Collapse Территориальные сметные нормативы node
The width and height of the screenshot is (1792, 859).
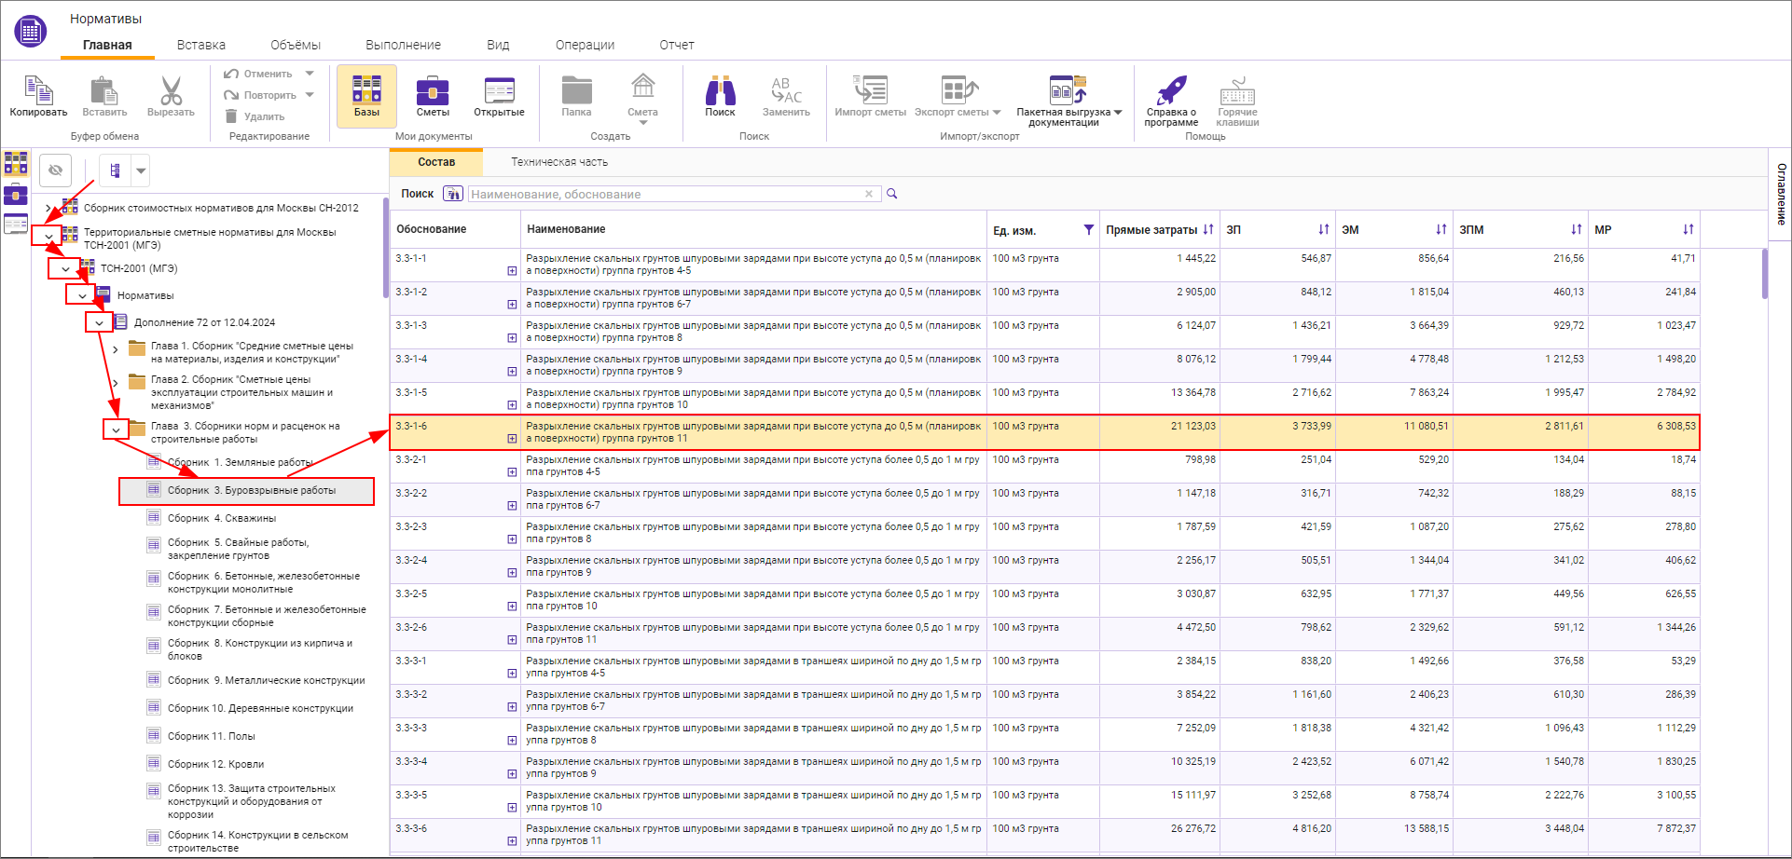click(48, 237)
